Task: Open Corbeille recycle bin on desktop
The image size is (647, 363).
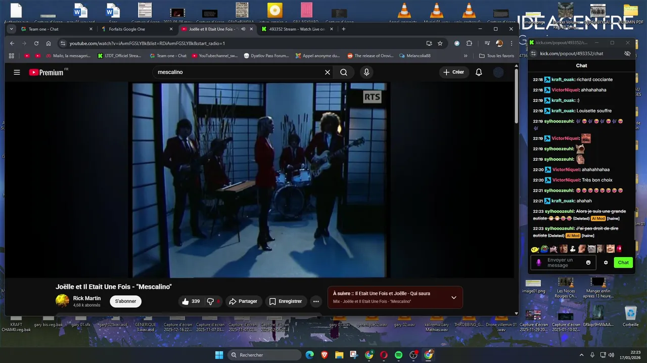Action: coord(631,316)
